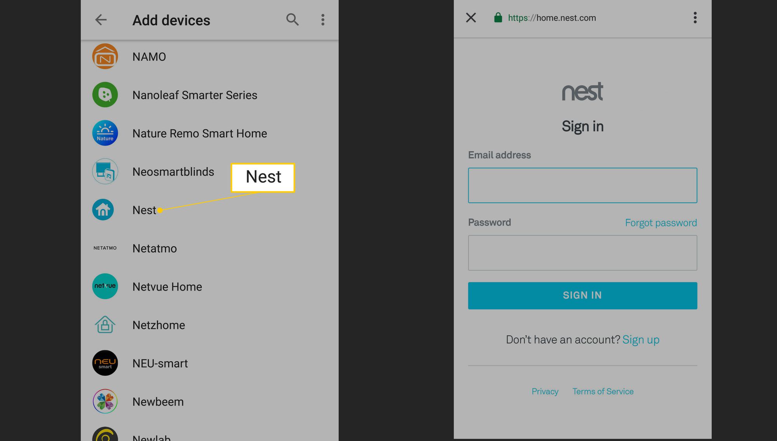Click the NAMO app icon
This screenshot has width=777, height=441.
pyautogui.click(x=105, y=56)
